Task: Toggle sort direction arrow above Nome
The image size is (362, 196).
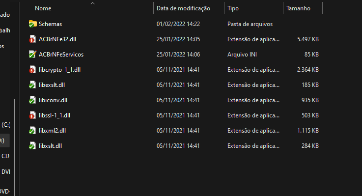Action: [92, 3]
